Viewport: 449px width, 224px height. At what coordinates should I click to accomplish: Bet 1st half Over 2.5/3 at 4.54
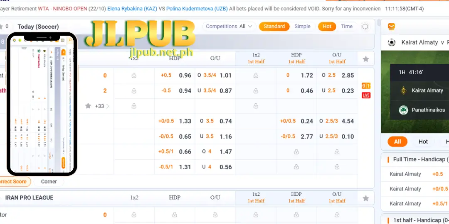[x=337, y=121]
